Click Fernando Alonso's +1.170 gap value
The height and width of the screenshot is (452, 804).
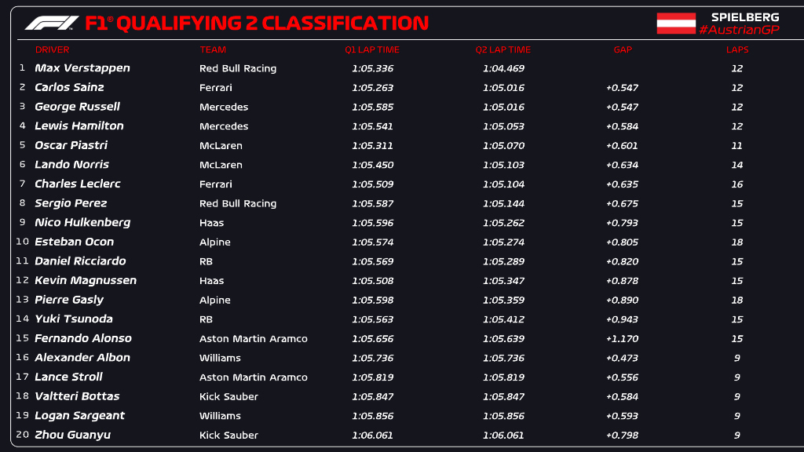tap(622, 339)
